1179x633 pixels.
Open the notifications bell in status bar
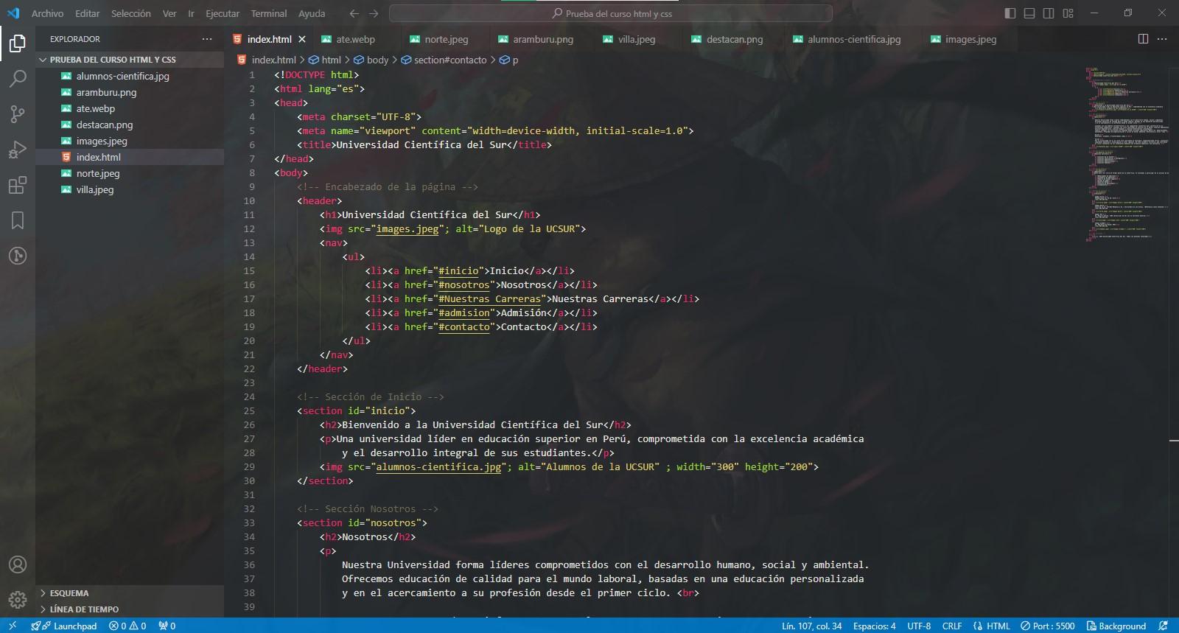1164,626
